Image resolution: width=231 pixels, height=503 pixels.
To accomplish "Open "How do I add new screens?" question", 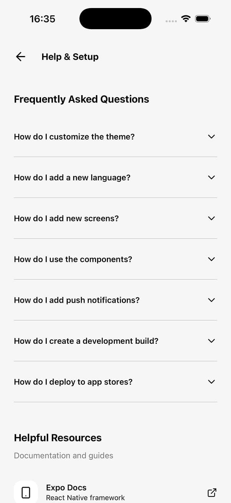I will click(66, 218).
